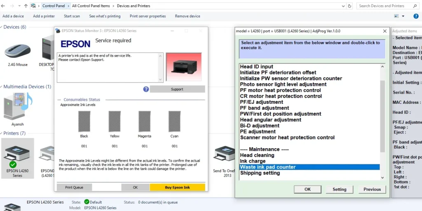Click Add a printer in the toolbar
The width and height of the screenshot is (422, 211).
click(44, 16)
